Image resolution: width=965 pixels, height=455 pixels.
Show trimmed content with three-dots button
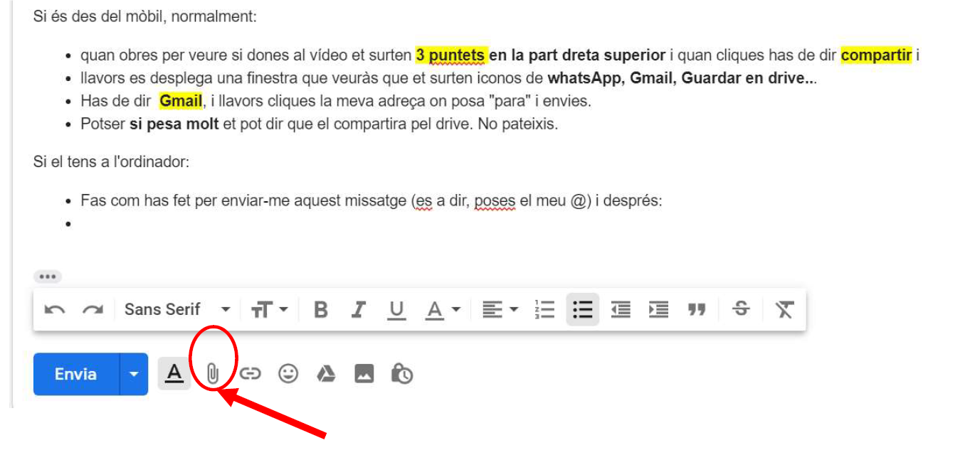[x=48, y=277]
